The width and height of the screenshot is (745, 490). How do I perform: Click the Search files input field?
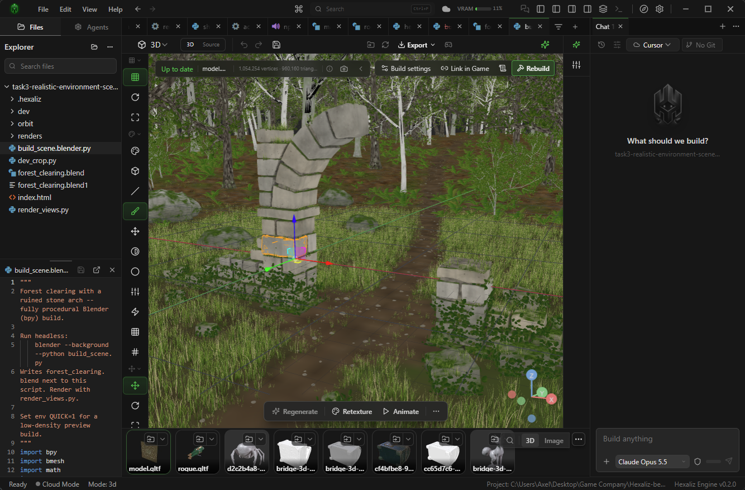tap(60, 66)
